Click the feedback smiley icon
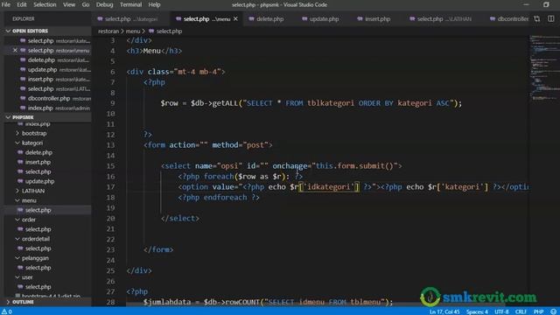The width and height of the screenshot is (560, 315). click(x=553, y=311)
